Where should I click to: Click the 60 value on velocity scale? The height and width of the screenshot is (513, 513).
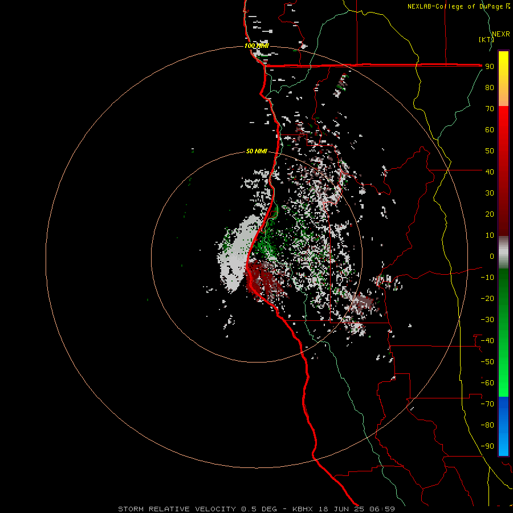click(x=490, y=130)
